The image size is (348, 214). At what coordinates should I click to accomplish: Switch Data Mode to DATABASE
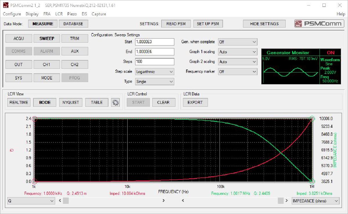[x=73, y=23]
